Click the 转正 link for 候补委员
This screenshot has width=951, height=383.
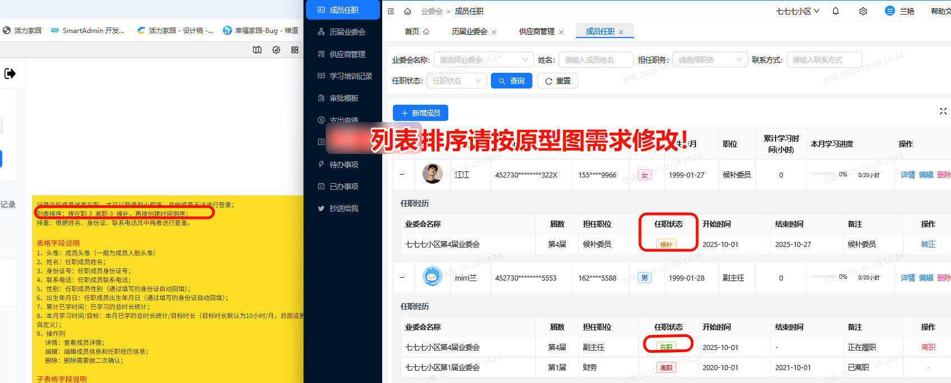tap(928, 244)
